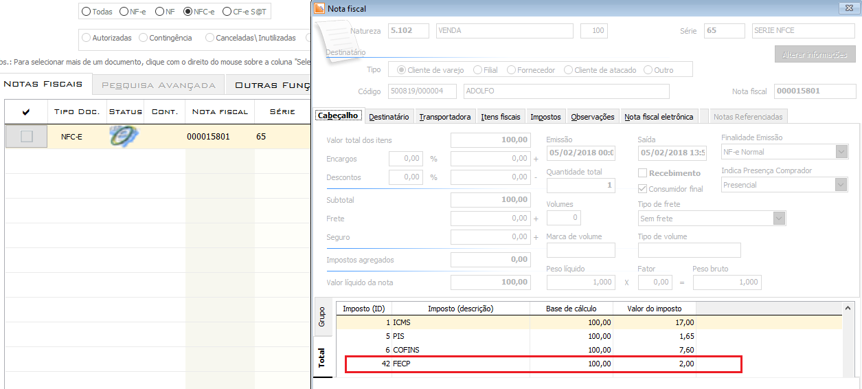Click the Status column header

click(x=126, y=111)
